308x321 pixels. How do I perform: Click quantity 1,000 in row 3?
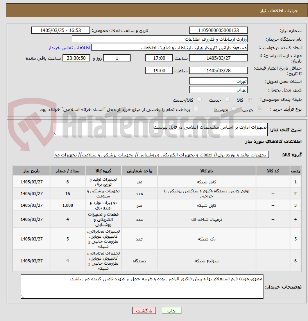(x=68, y=205)
